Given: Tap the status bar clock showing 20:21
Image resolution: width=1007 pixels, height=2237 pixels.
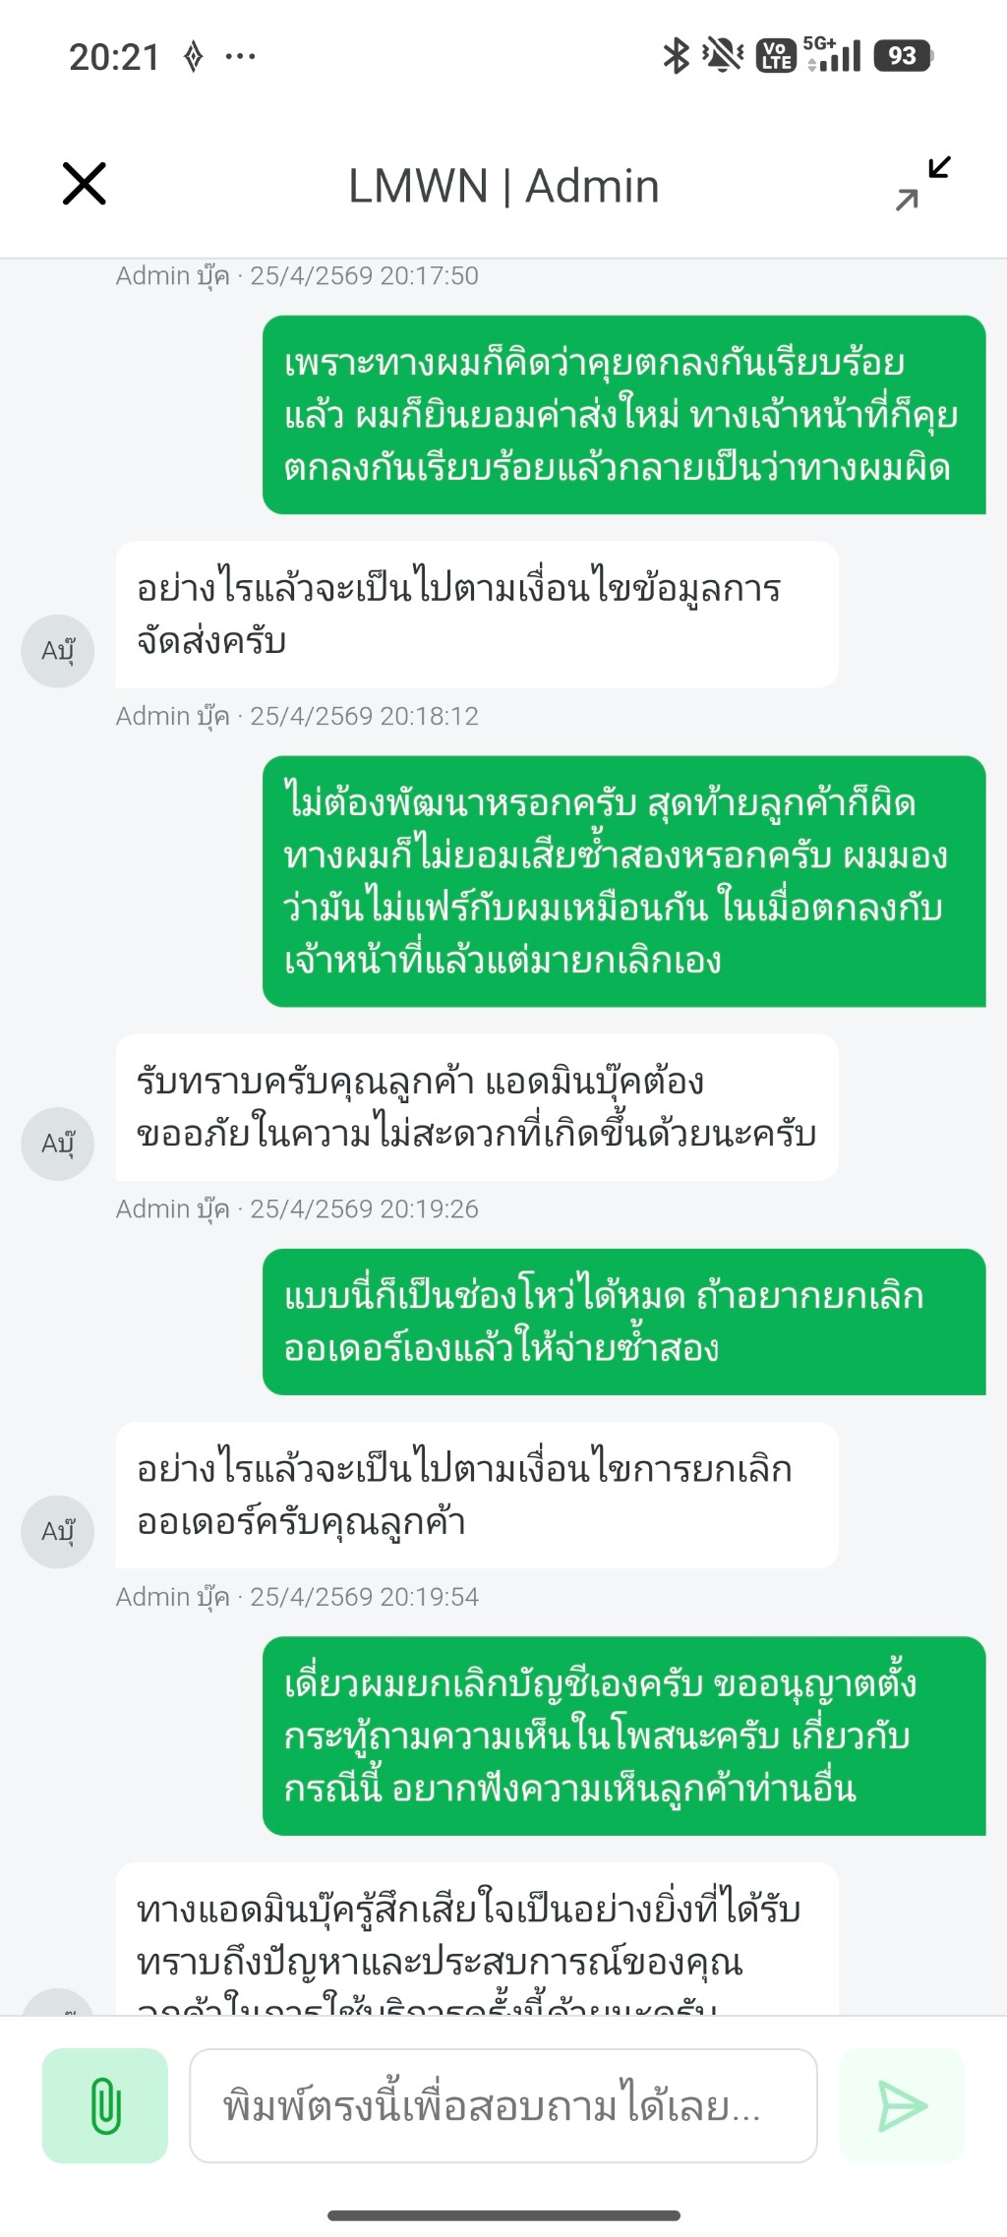Looking at the screenshot, I should pyautogui.click(x=114, y=57).
